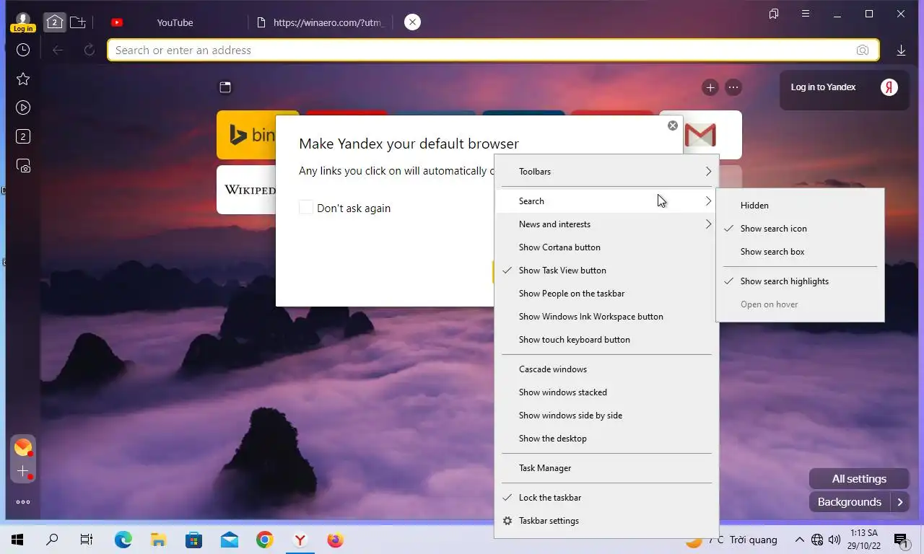The image size is (924, 554).
Task: Open Yandex Log in profile icon
Action: click(23, 22)
